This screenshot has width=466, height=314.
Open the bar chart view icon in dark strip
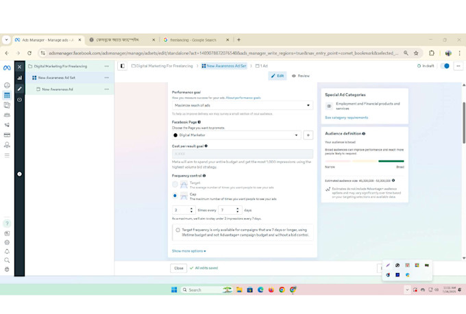[x=19, y=78]
